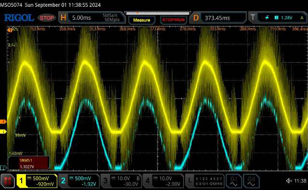This screenshot has height=190, width=308.
Task: Tap the orange H horizontal icon
Action: 63,18
